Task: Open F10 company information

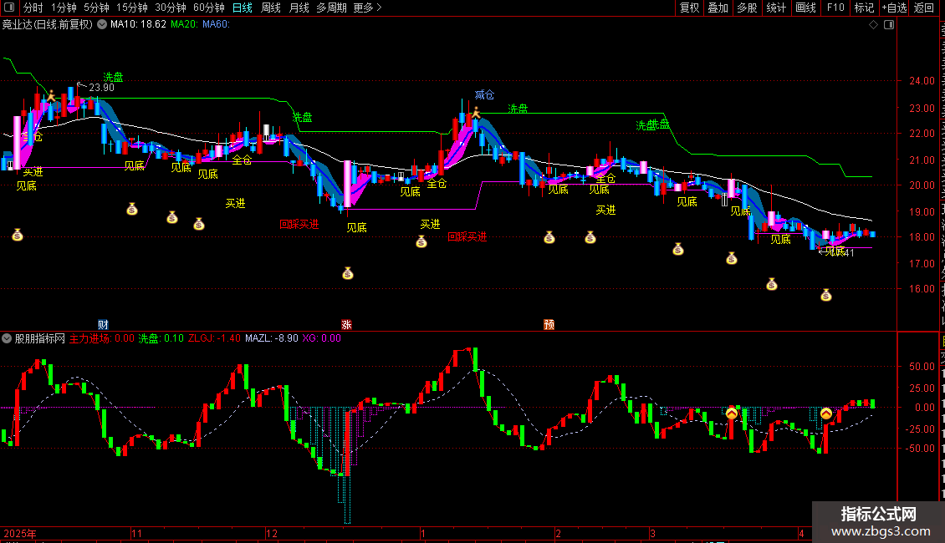Action: pyautogui.click(x=835, y=8)
